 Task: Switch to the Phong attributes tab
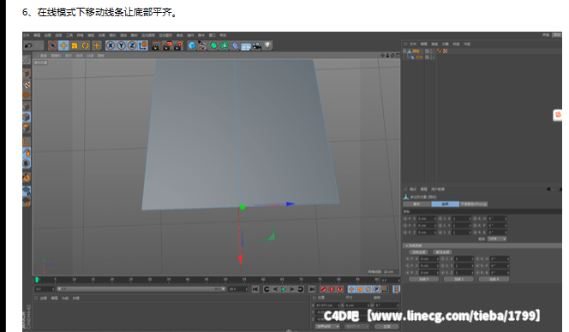(474, 204)
